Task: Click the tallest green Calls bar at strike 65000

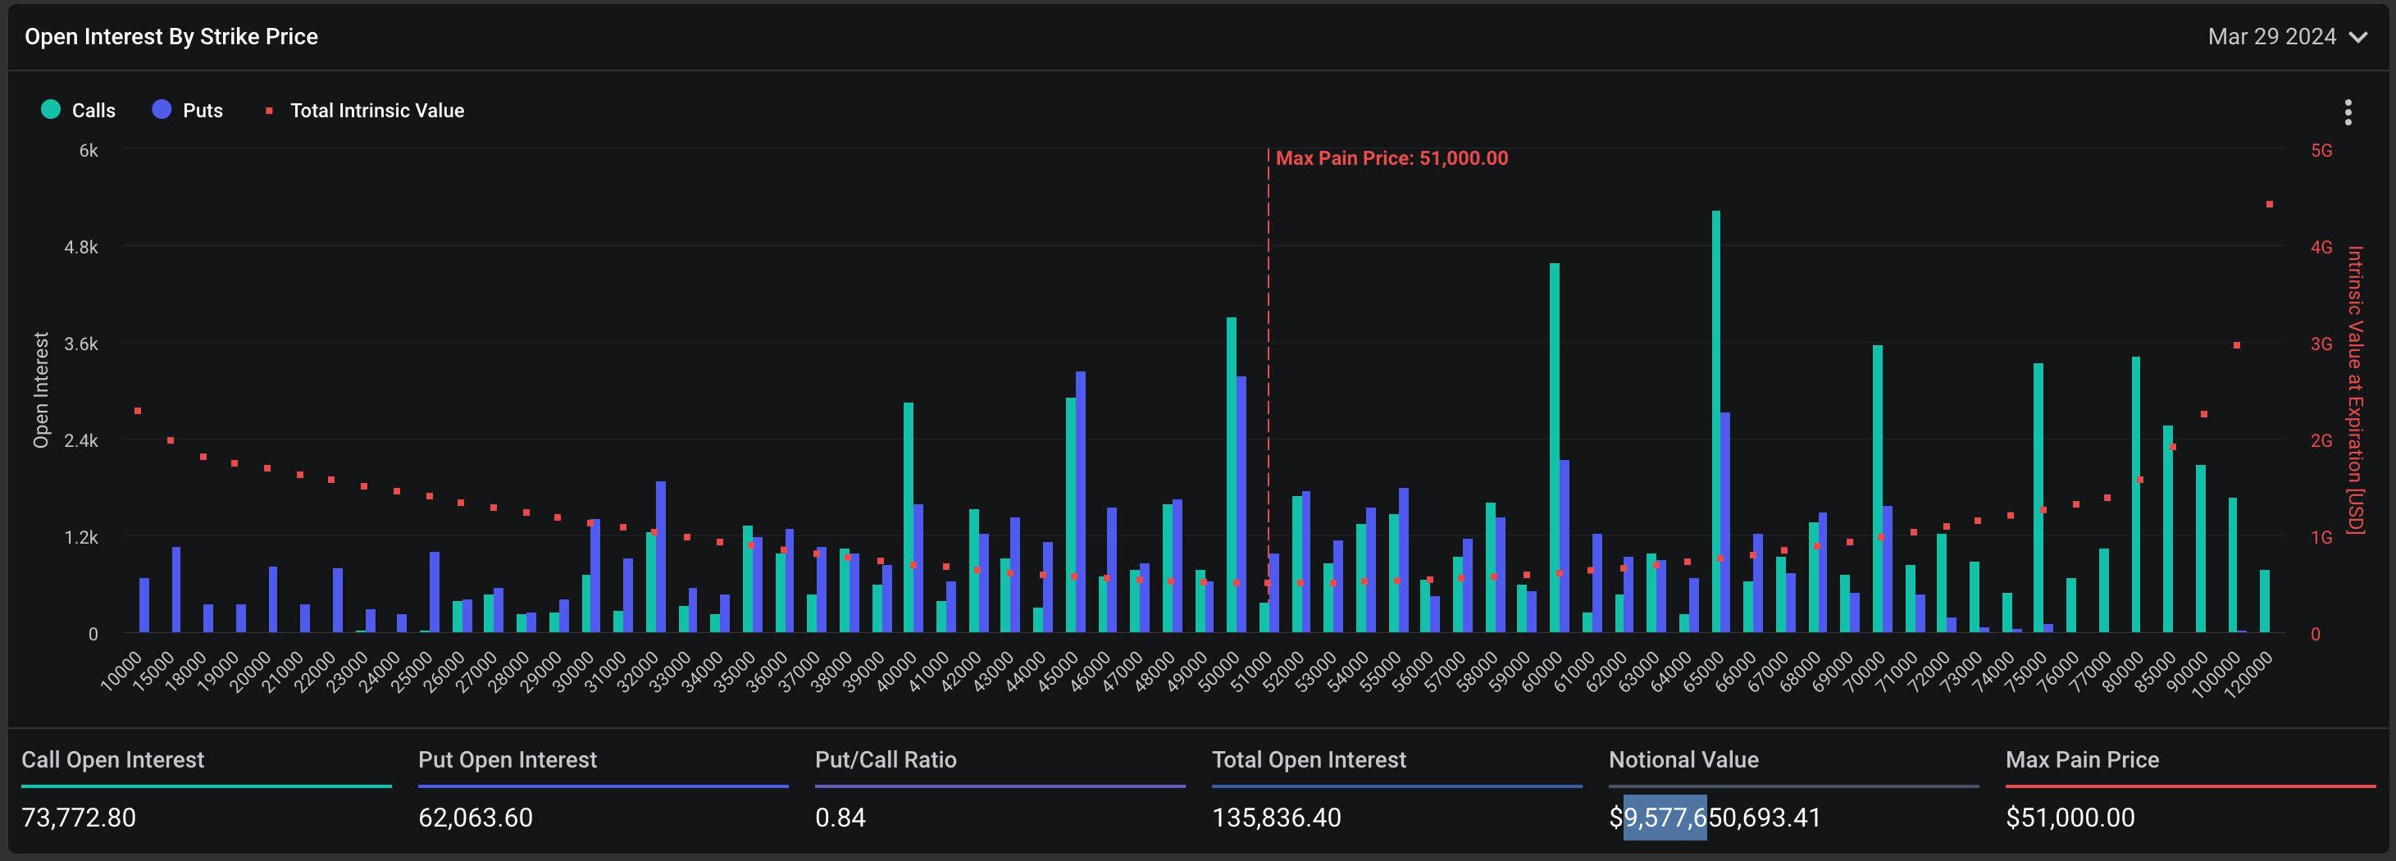Action: pyautogui.click(x=1715, y=418)
